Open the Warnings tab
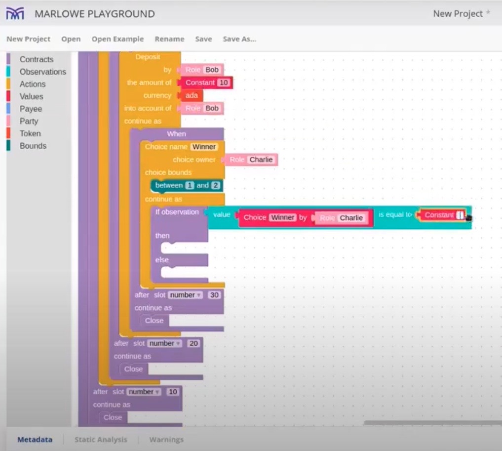 point(166,440)
